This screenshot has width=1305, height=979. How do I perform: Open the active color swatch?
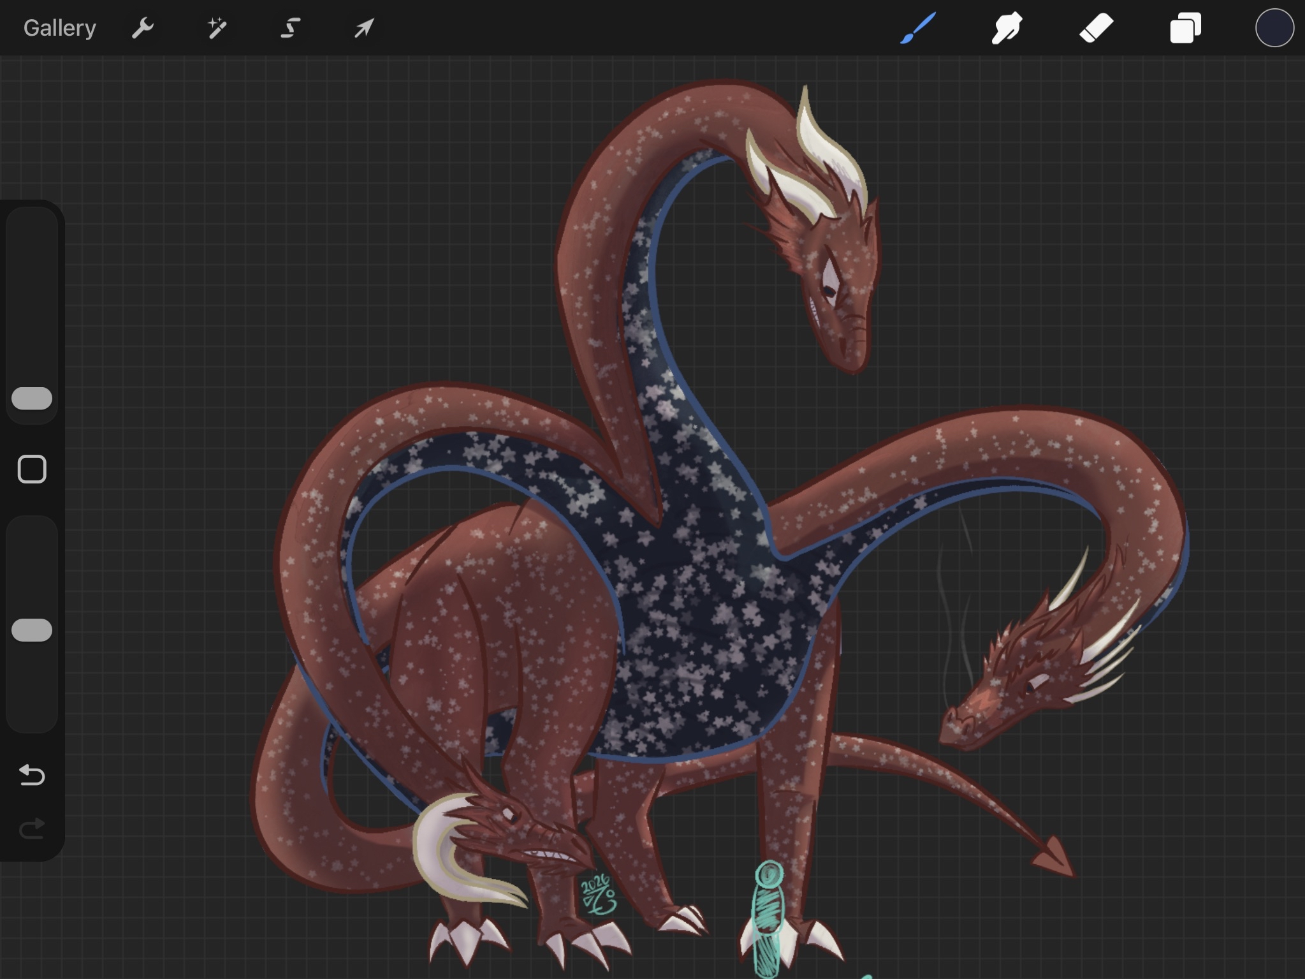pyautogui.click(x=1274, y=28)
